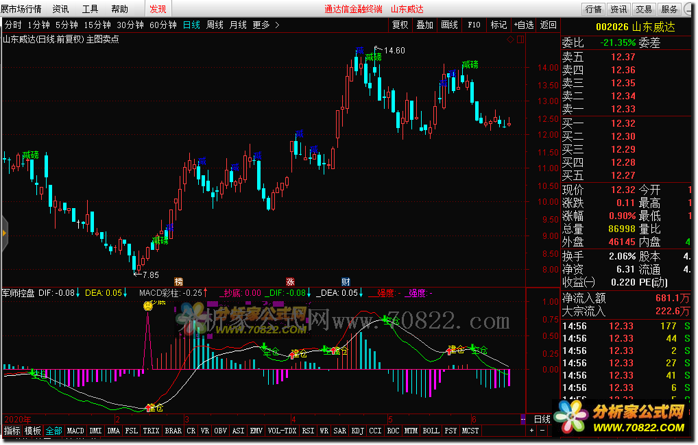Image resolution: width=698 pixels, height=445 pixels.
Task: Open F10 company info
Action: (474, 25)
